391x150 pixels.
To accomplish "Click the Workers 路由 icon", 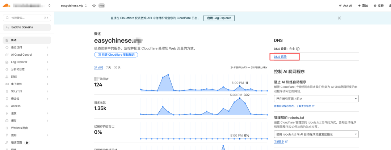I will coord(7,128).
